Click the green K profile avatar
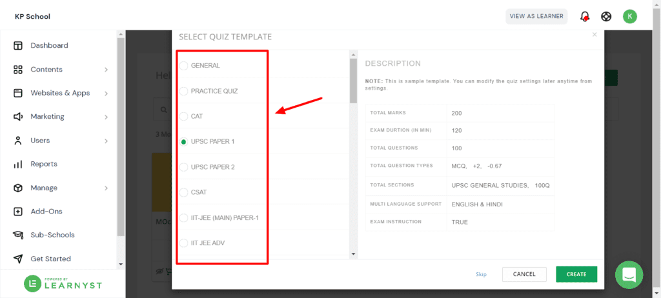 pyautogui.click(x=629, y=17)
